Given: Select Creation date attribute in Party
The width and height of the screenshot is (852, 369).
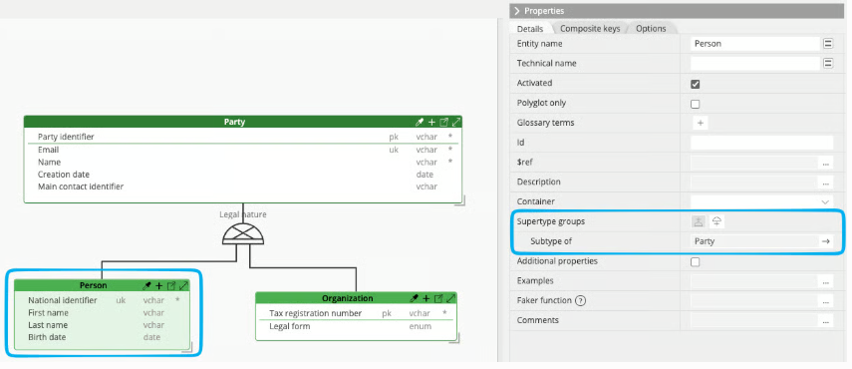Looking at the screenshot, I should tap(243, 175).
